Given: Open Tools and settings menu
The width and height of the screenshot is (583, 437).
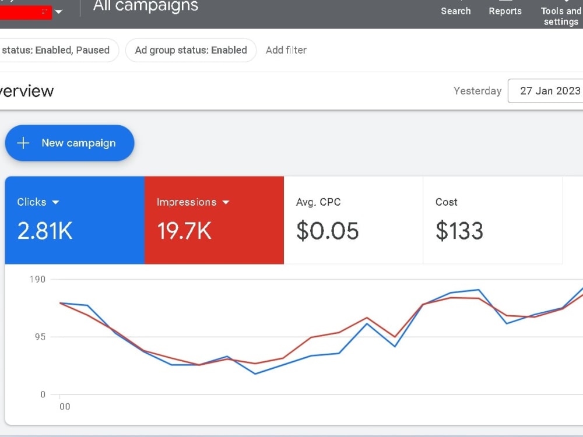Looking at the screenshot, I should click(x=561, y=16).
